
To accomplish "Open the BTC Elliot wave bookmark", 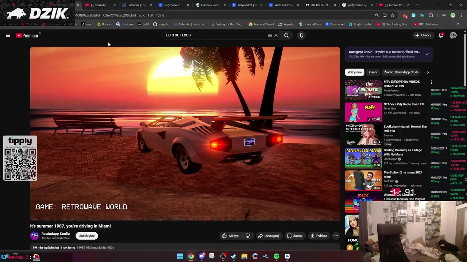I will [x=426, y=24].
